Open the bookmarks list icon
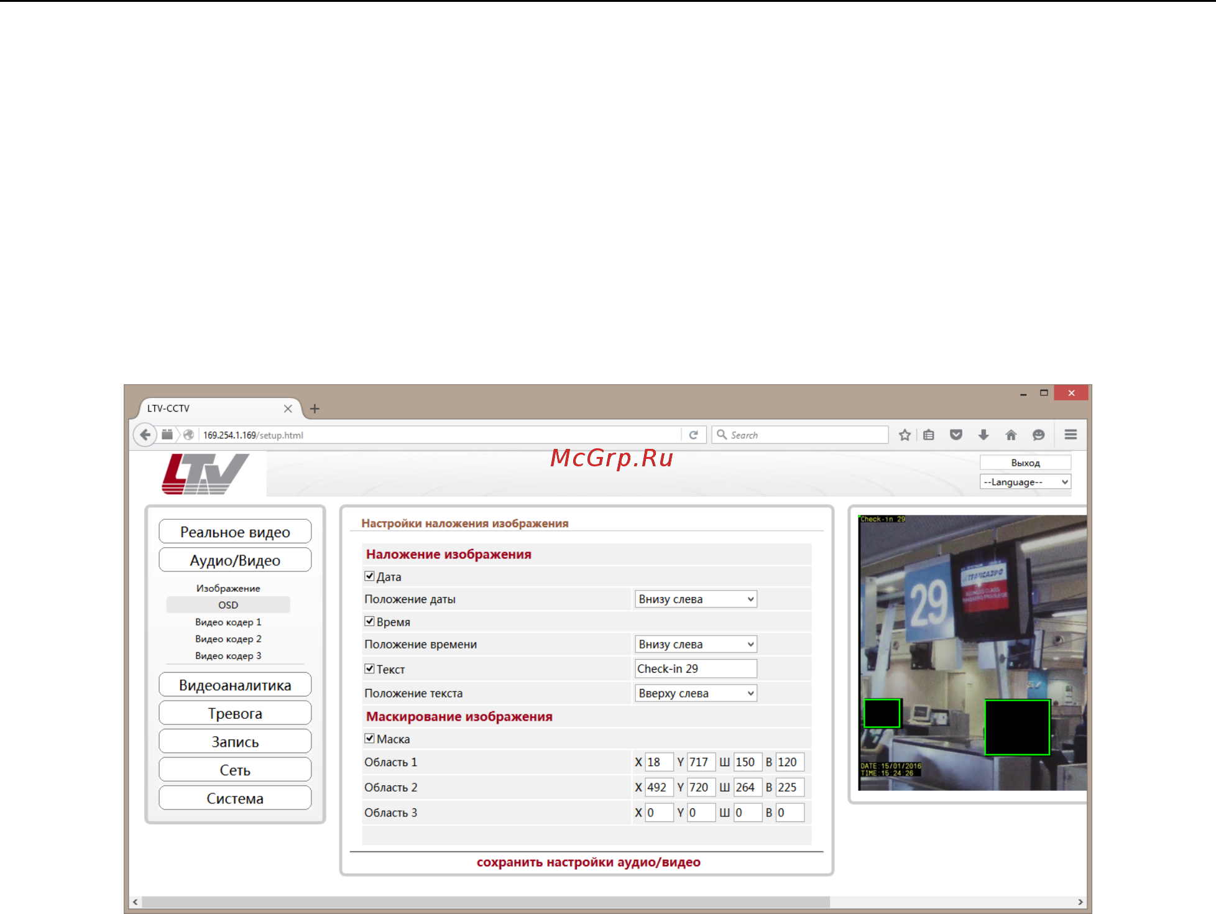This screenshot has width=1216, height=914. coord(929,435)
